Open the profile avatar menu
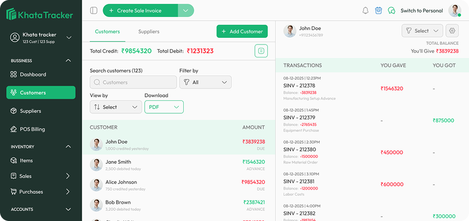The height and width of the screenshot is (221, 469). [x=454, y=11]
